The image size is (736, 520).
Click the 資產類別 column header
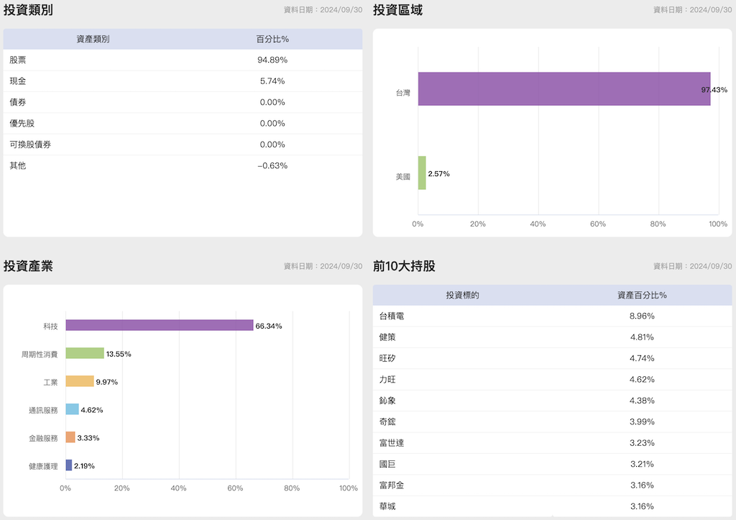(x=93, y=39)
